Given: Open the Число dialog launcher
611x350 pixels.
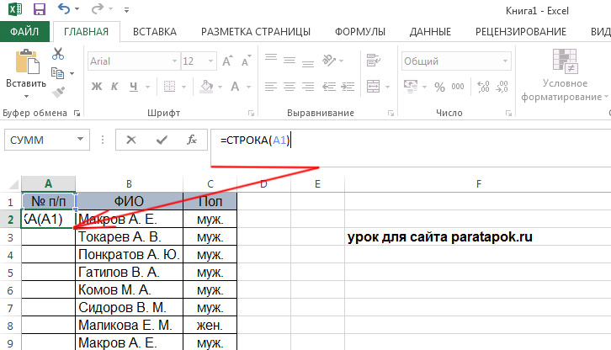Looking at the screenshot, I should [x=508, y=114].
